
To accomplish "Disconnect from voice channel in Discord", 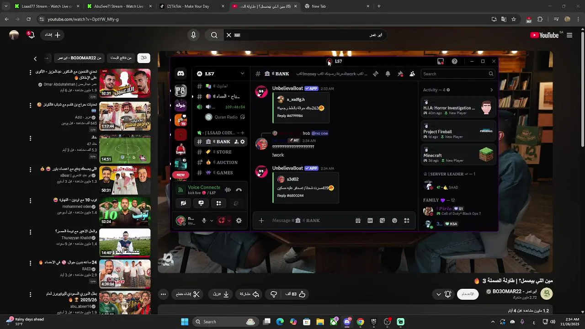I will [x=239, y=190].
